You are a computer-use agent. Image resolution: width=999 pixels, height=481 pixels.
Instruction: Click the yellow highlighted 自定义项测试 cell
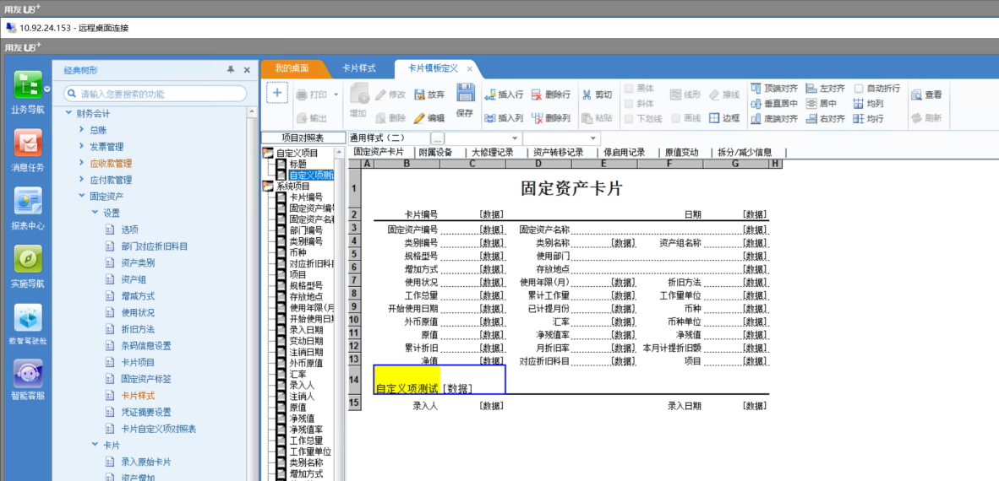407,380
